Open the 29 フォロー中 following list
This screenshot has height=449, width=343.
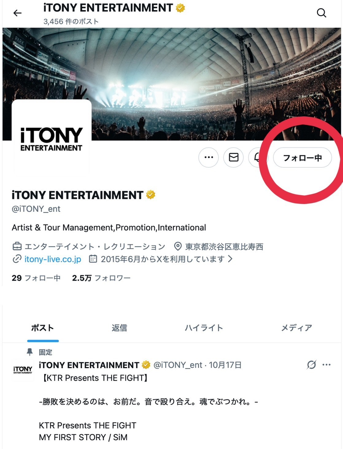pyautogui.click(x=36, y=278)
